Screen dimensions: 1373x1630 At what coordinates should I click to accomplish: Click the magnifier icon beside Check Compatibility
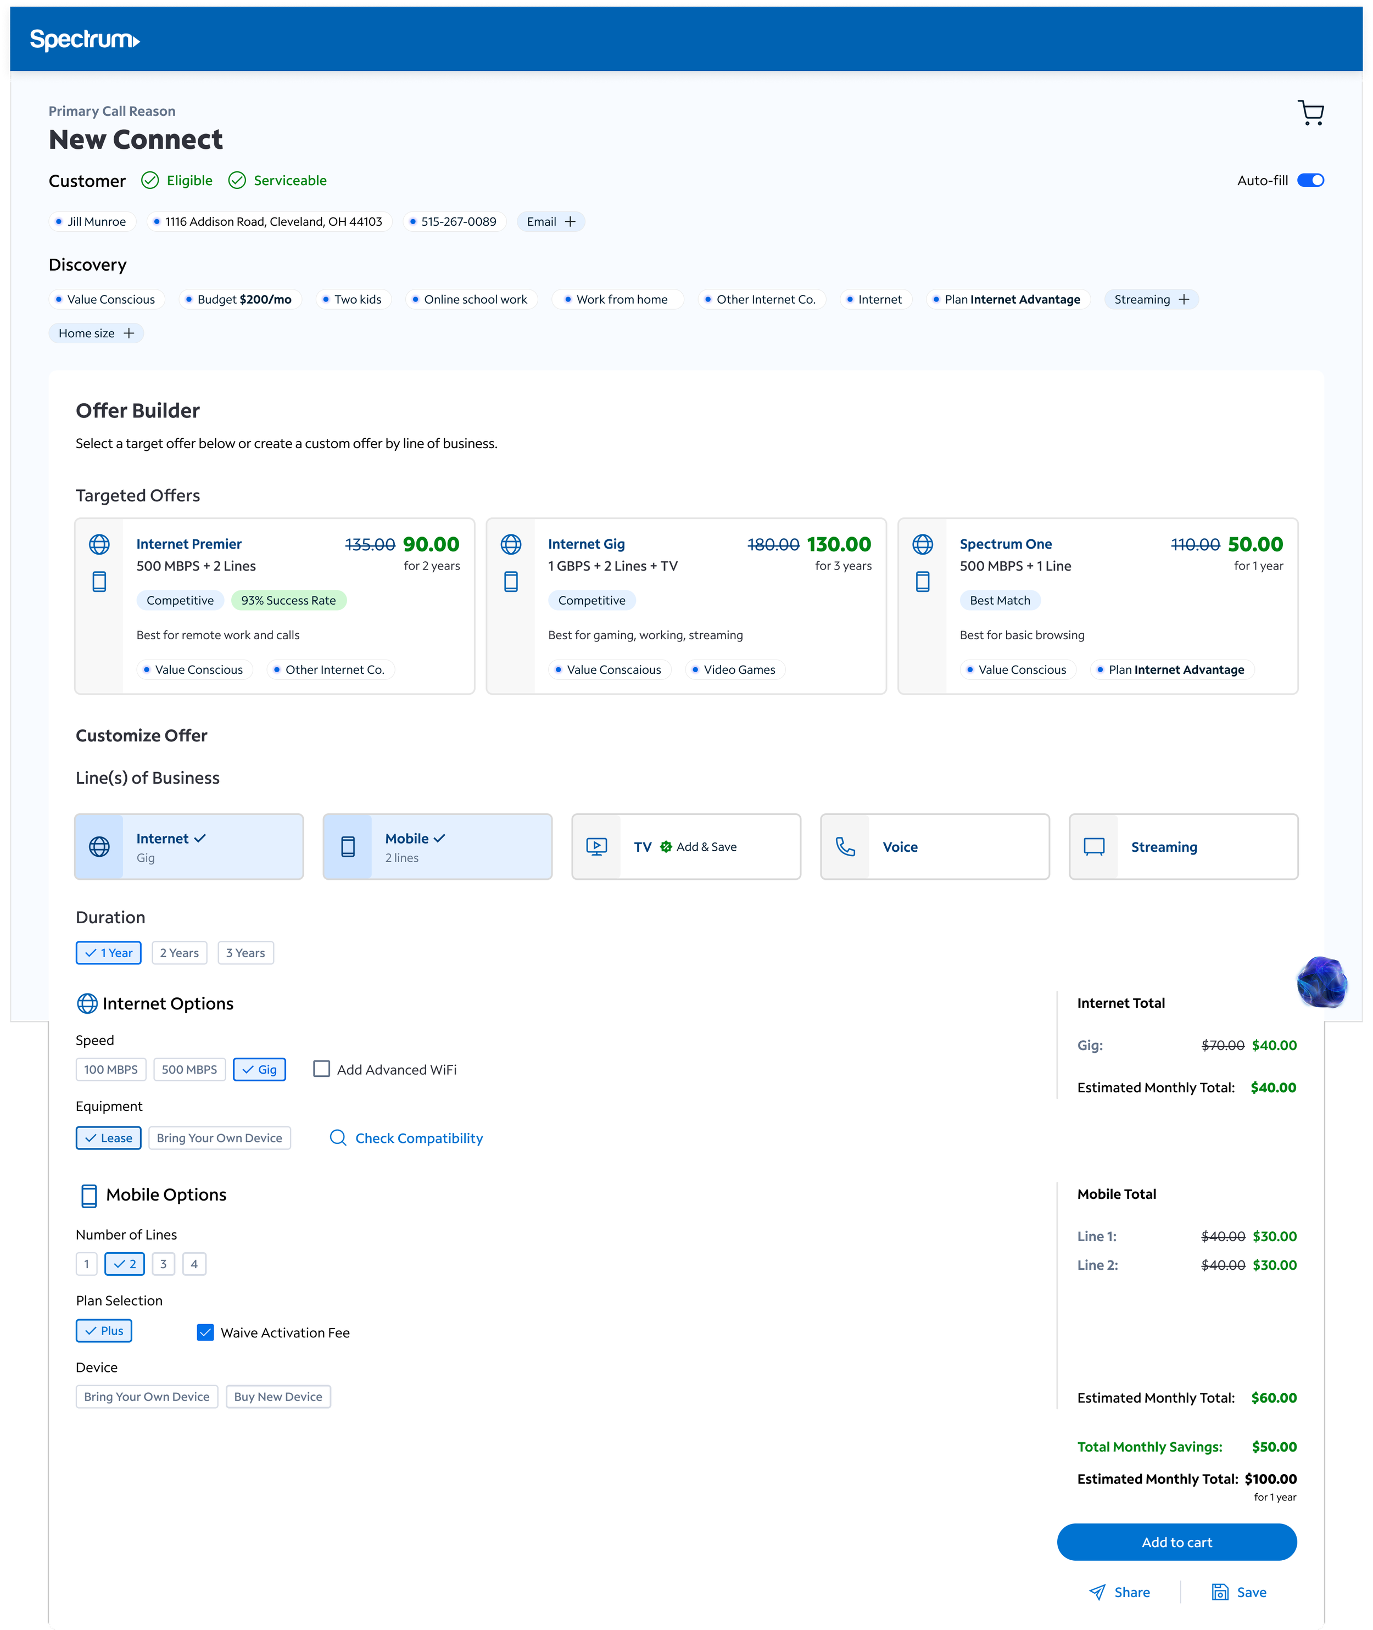[338, 1137]
